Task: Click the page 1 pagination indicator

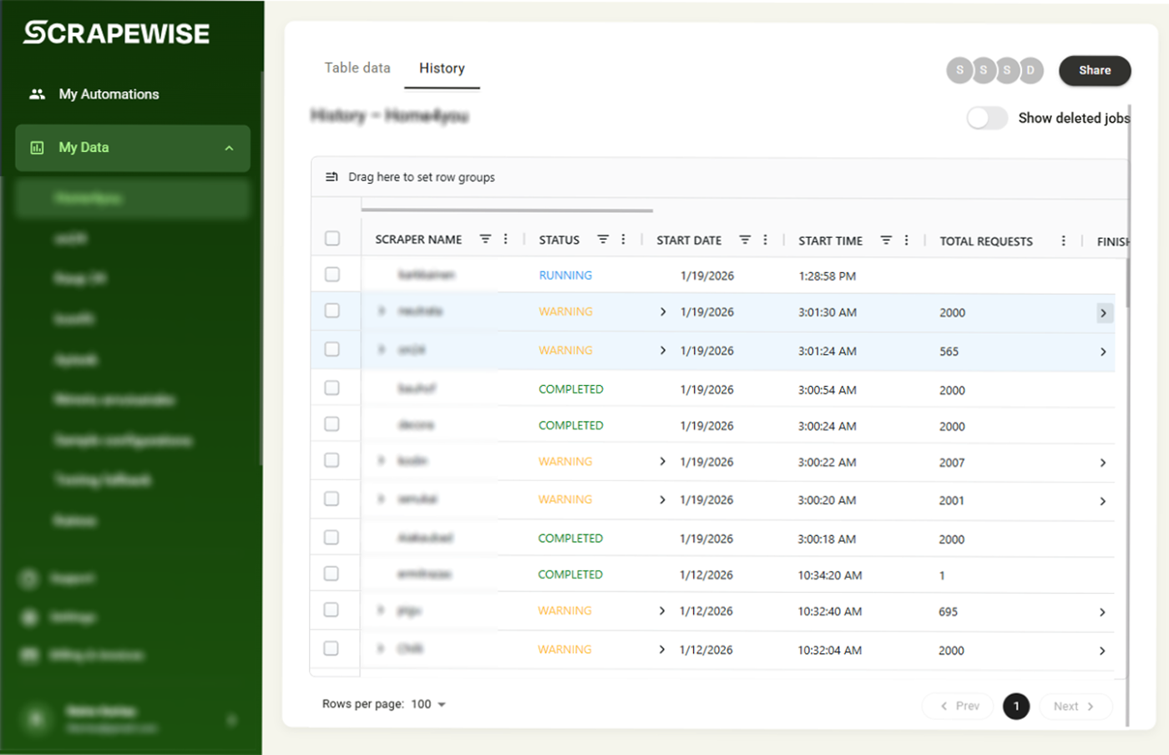Action: point(1015,706)
